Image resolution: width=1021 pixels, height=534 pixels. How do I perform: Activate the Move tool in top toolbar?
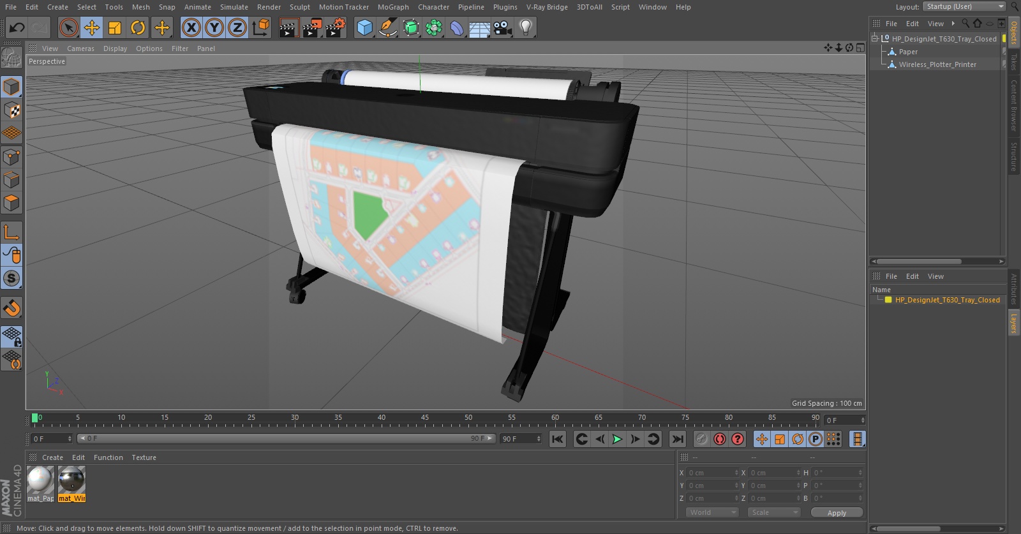point(92,27)
